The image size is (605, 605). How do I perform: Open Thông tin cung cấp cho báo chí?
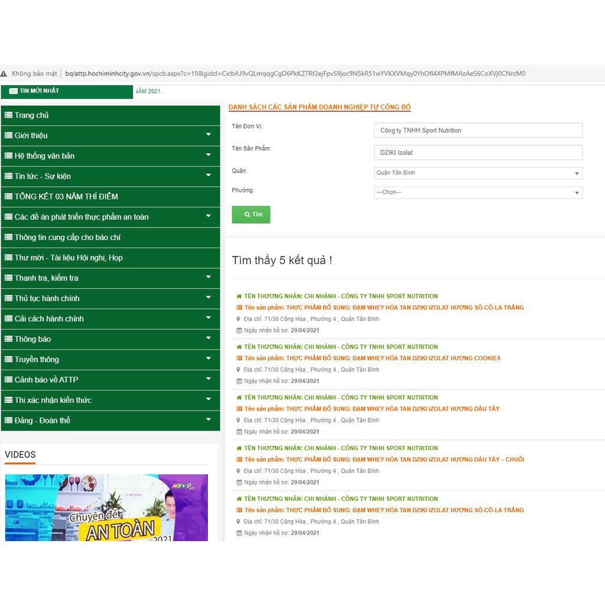67,238
